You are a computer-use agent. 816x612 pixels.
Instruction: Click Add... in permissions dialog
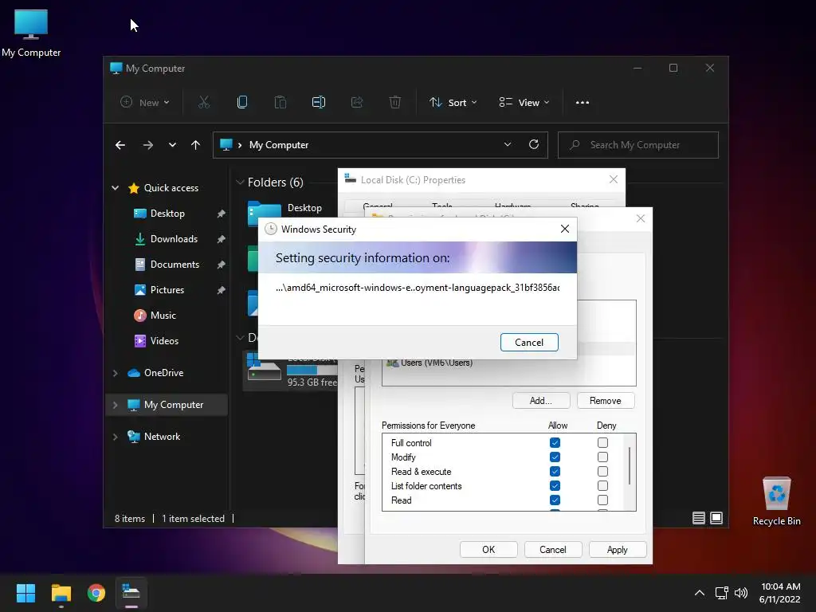coord(541,401)
